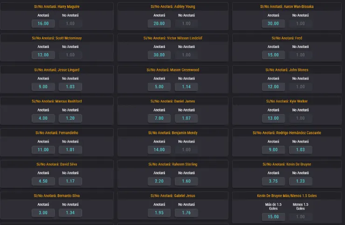Collapse Kevin De Bruyne Más/Menos 1.5 Goles header
The image size is (345, 225).
pos(287,196)
